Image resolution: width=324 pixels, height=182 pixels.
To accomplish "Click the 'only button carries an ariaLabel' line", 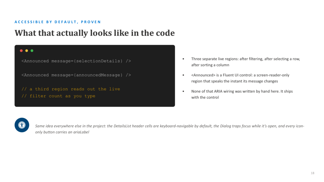I will point(62,132).
